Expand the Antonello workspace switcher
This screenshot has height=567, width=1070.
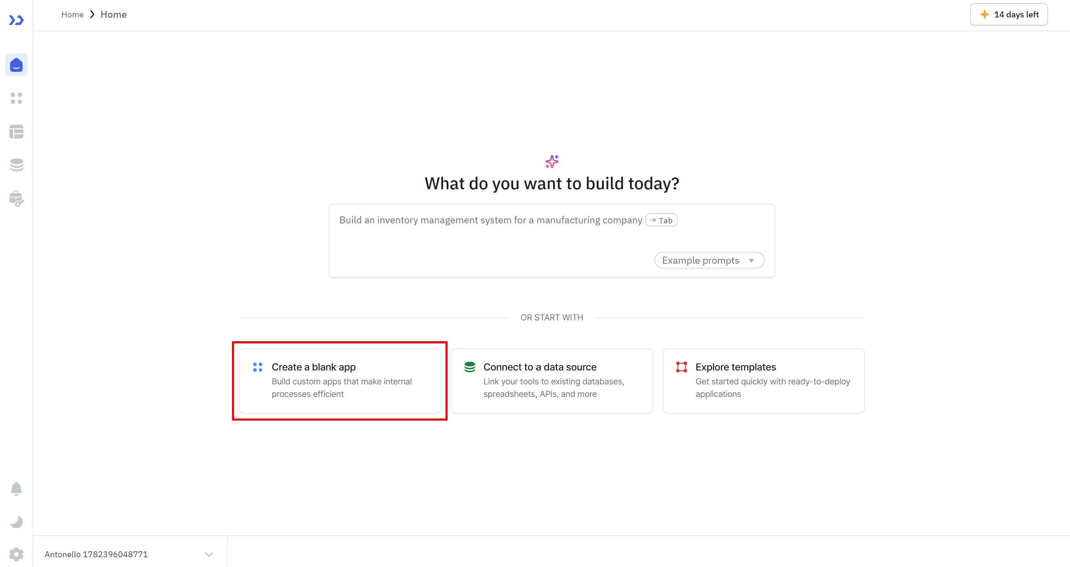129,554
